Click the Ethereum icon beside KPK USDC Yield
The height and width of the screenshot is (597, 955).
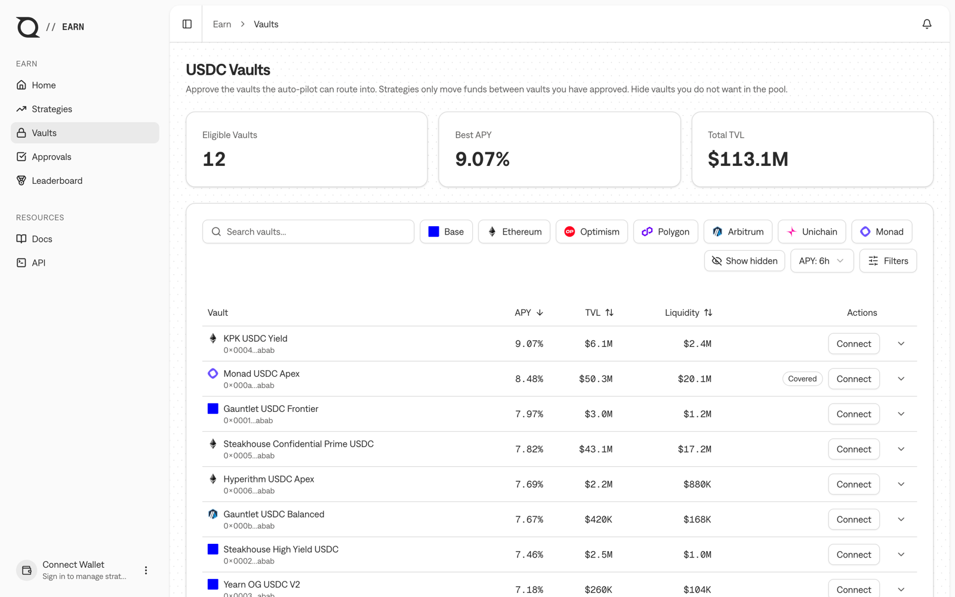point(212,338)
